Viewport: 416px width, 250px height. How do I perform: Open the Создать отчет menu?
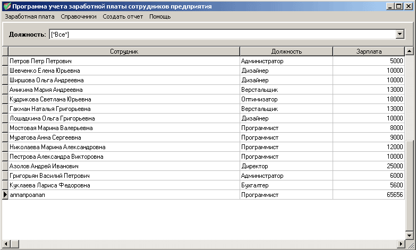[123, 16]
